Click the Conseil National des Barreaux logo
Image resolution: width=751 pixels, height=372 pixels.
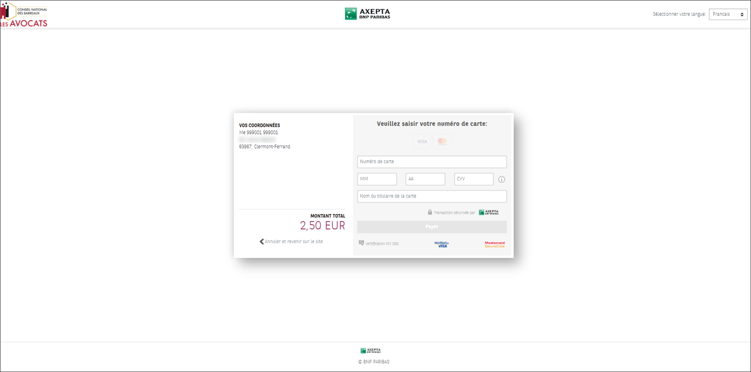[24, 15]
